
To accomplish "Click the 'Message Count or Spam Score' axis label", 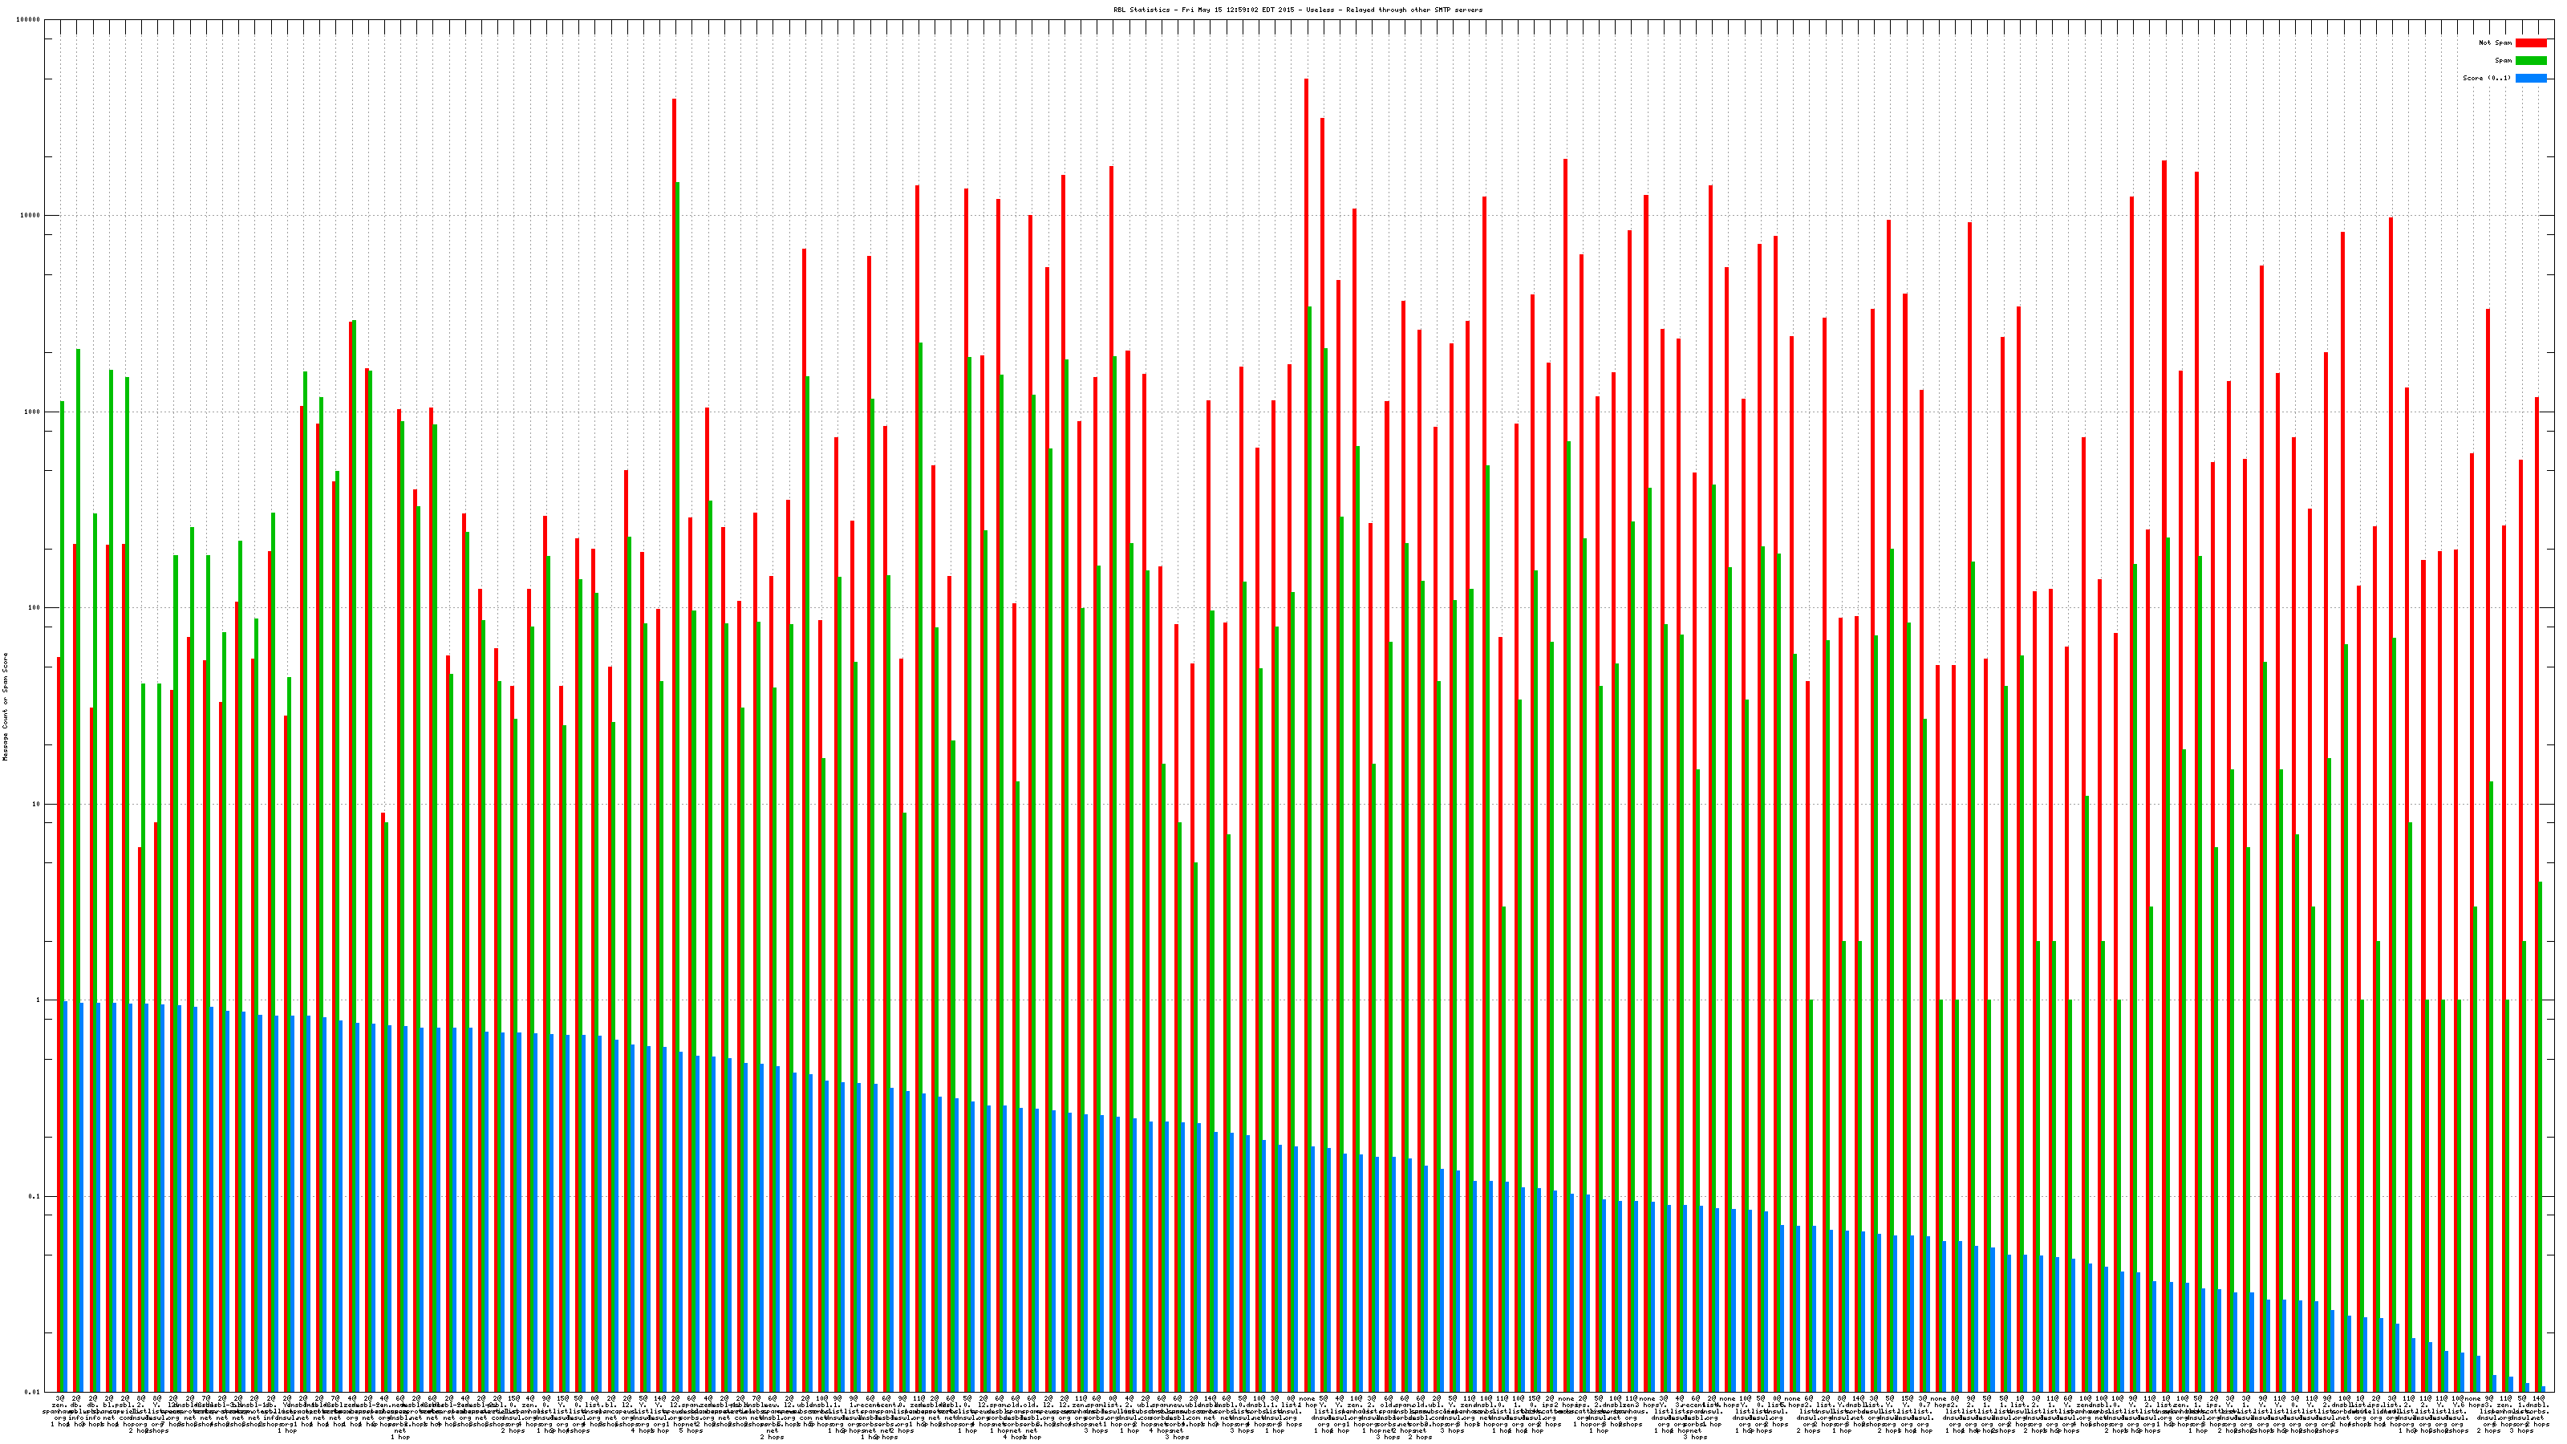I will 5,707.
